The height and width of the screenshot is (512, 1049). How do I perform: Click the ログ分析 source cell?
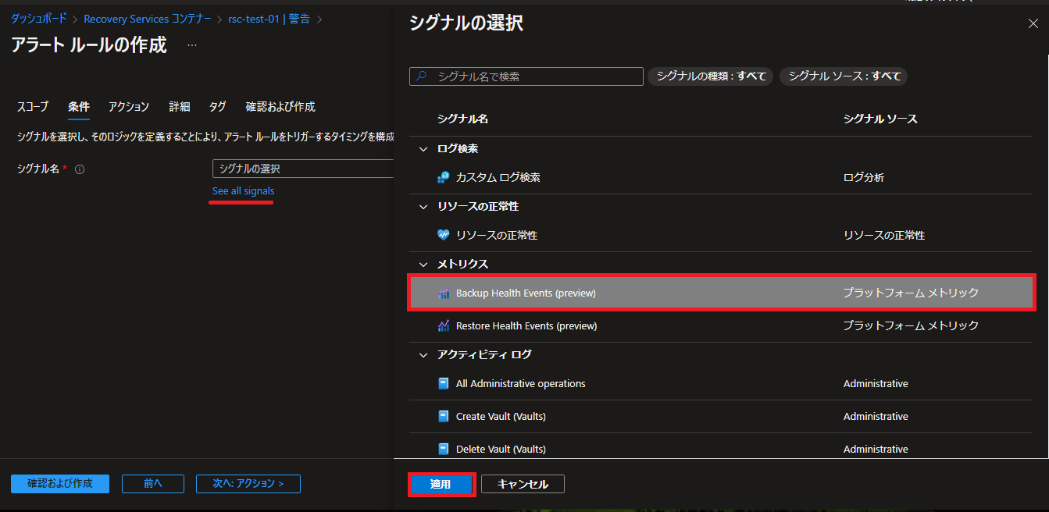[x=864, y=177]
